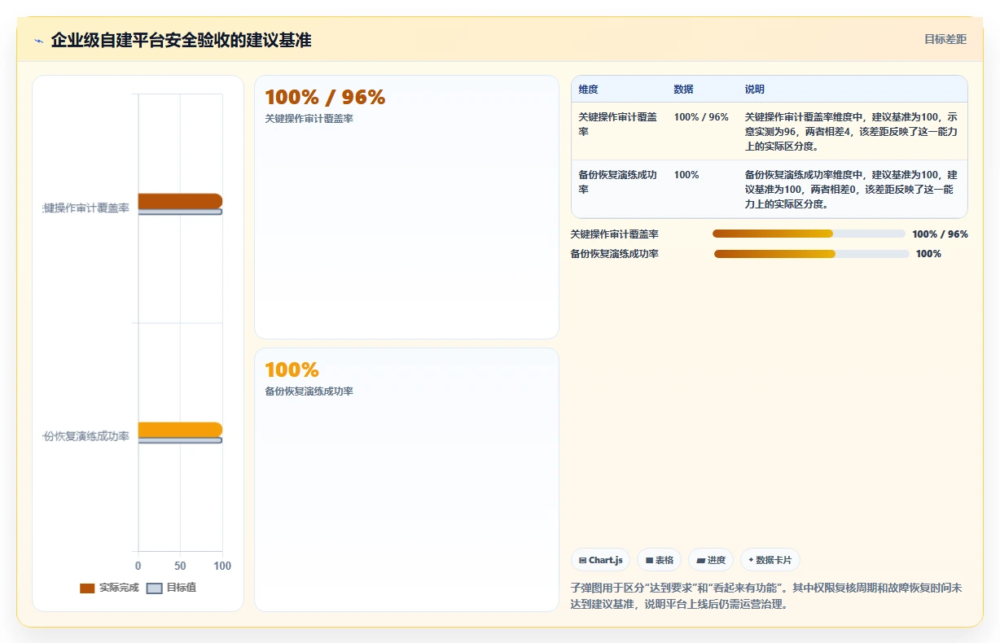Click the 表格 tag chip

pos(660,560)
